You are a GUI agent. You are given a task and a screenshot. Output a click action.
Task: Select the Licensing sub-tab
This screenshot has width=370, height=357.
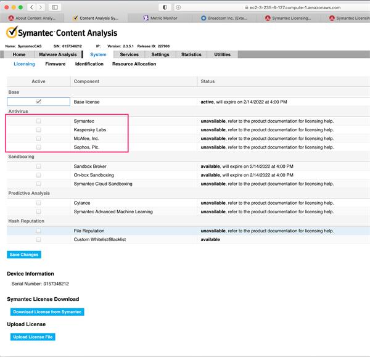24,64
